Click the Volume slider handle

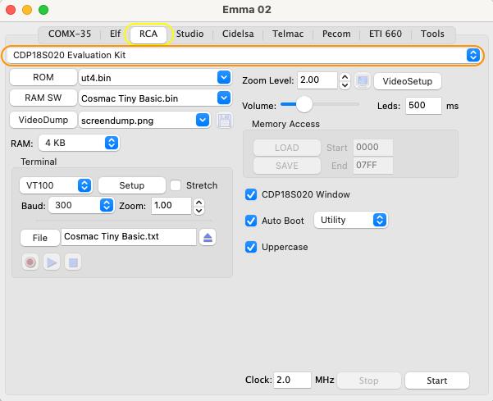pyautogui.click(x=304, y=104)
